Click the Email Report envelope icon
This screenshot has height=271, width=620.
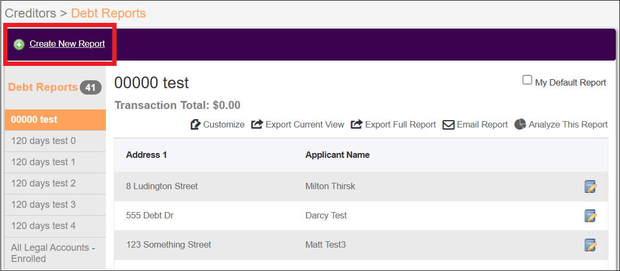click(449, 125)
